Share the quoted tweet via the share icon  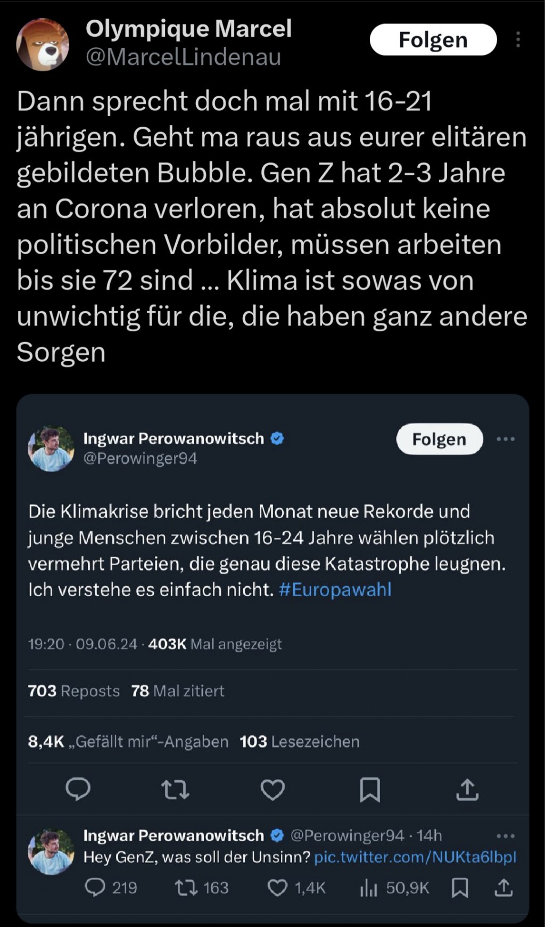tap(467, 790)
